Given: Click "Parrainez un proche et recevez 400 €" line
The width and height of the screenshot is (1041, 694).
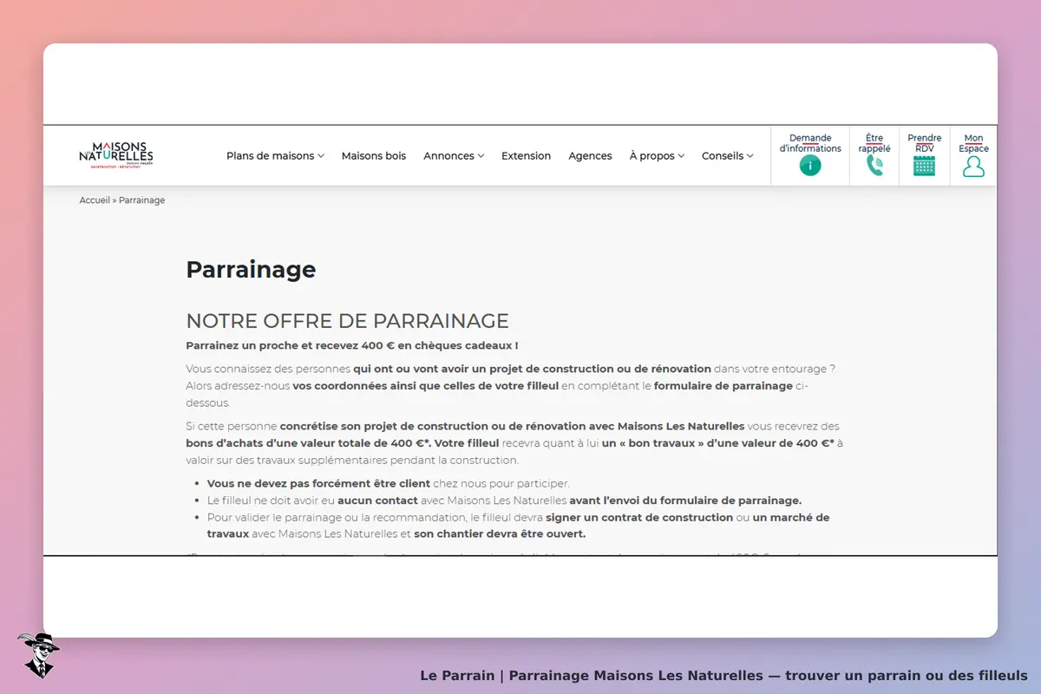Looking at the screenshot, I should [351, 345].
